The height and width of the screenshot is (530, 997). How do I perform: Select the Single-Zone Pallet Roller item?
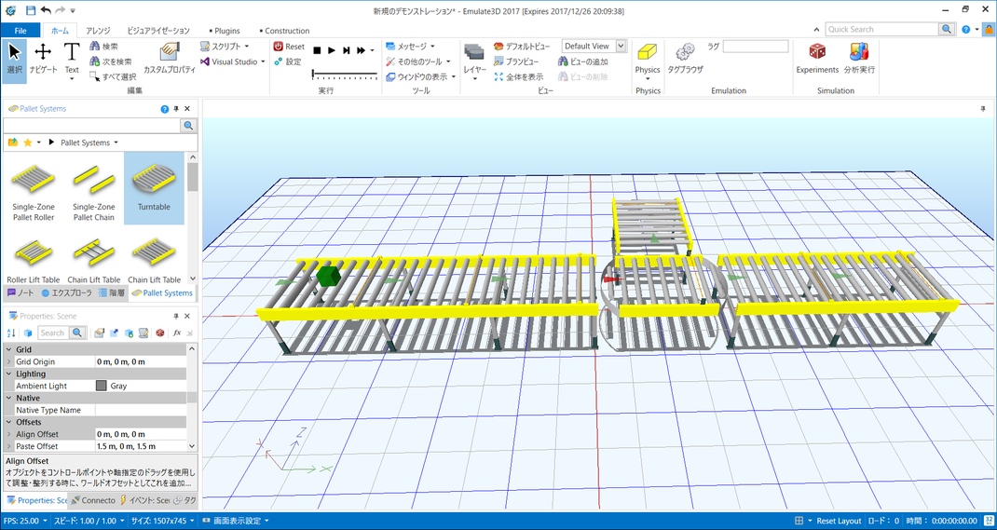[33, 191]
